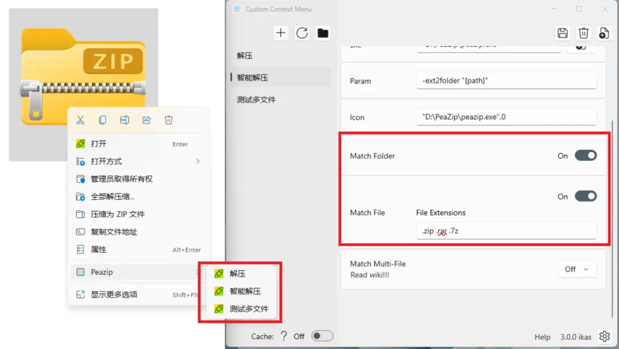This screenshot has width=619, height=349.
Task: Click the export file icon in top right
Action: point(604,33)
